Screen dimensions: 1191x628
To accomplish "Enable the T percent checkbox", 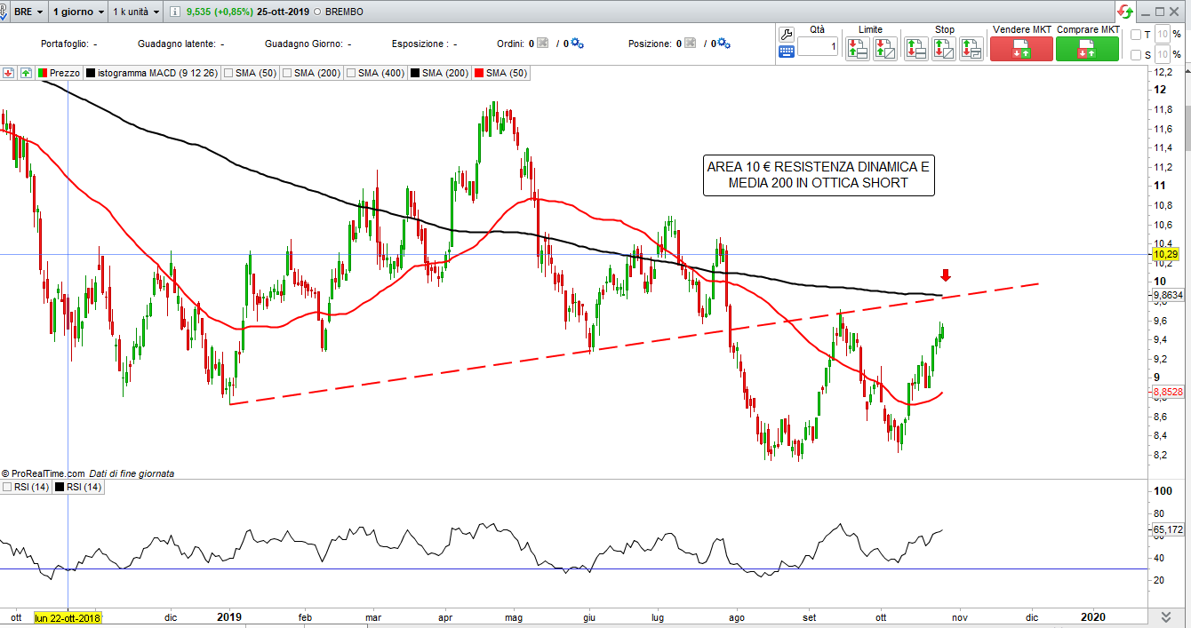I will (1136, 35).
